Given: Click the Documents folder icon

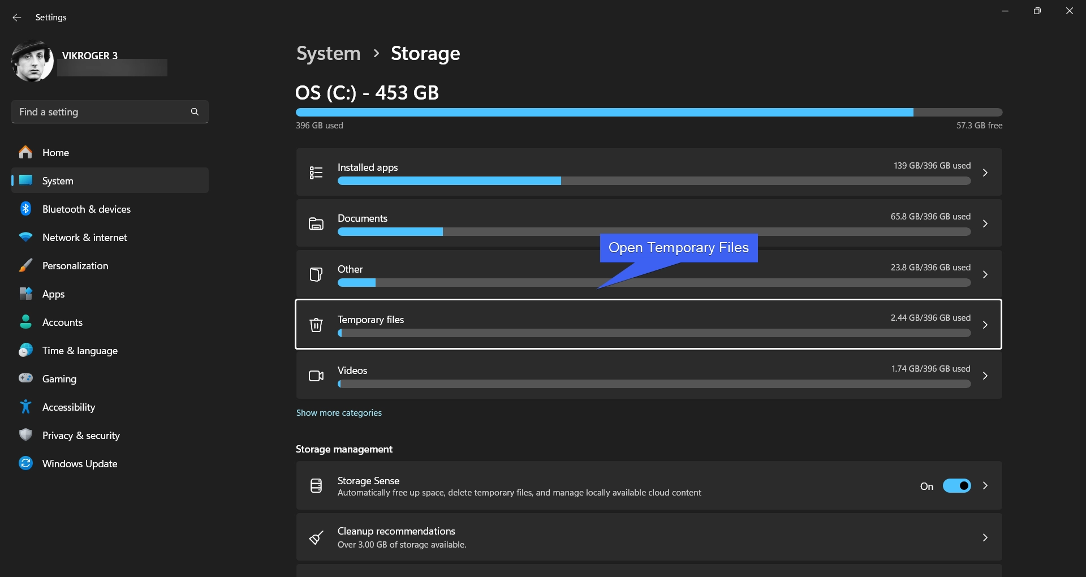Looking at the screenshot, I should [x=316, y=223].
